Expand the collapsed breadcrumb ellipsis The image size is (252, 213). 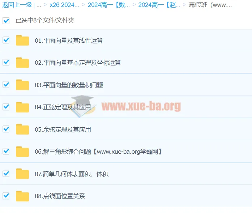point(39,5)
